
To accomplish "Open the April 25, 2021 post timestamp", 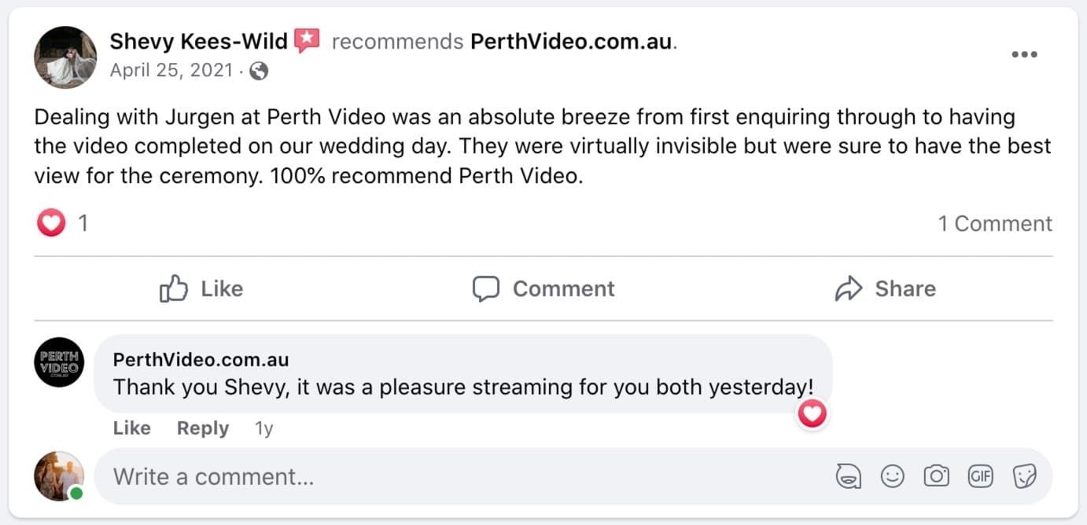I will click(171, 71).
